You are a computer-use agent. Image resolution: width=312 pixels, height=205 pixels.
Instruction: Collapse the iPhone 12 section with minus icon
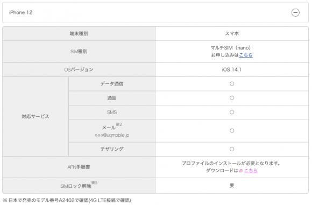click(x=295, y=12)
